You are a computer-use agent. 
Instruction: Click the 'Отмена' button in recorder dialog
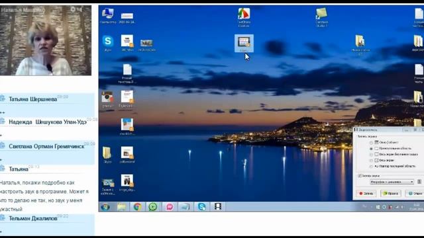tap(415, 194)
